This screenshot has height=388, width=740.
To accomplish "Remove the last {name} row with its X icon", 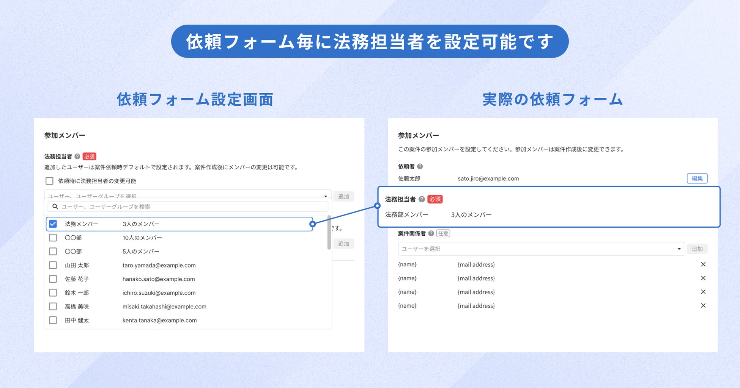I will tap(703, 306).
